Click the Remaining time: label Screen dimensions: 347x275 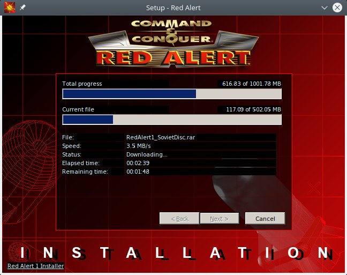tap(85, 172)
